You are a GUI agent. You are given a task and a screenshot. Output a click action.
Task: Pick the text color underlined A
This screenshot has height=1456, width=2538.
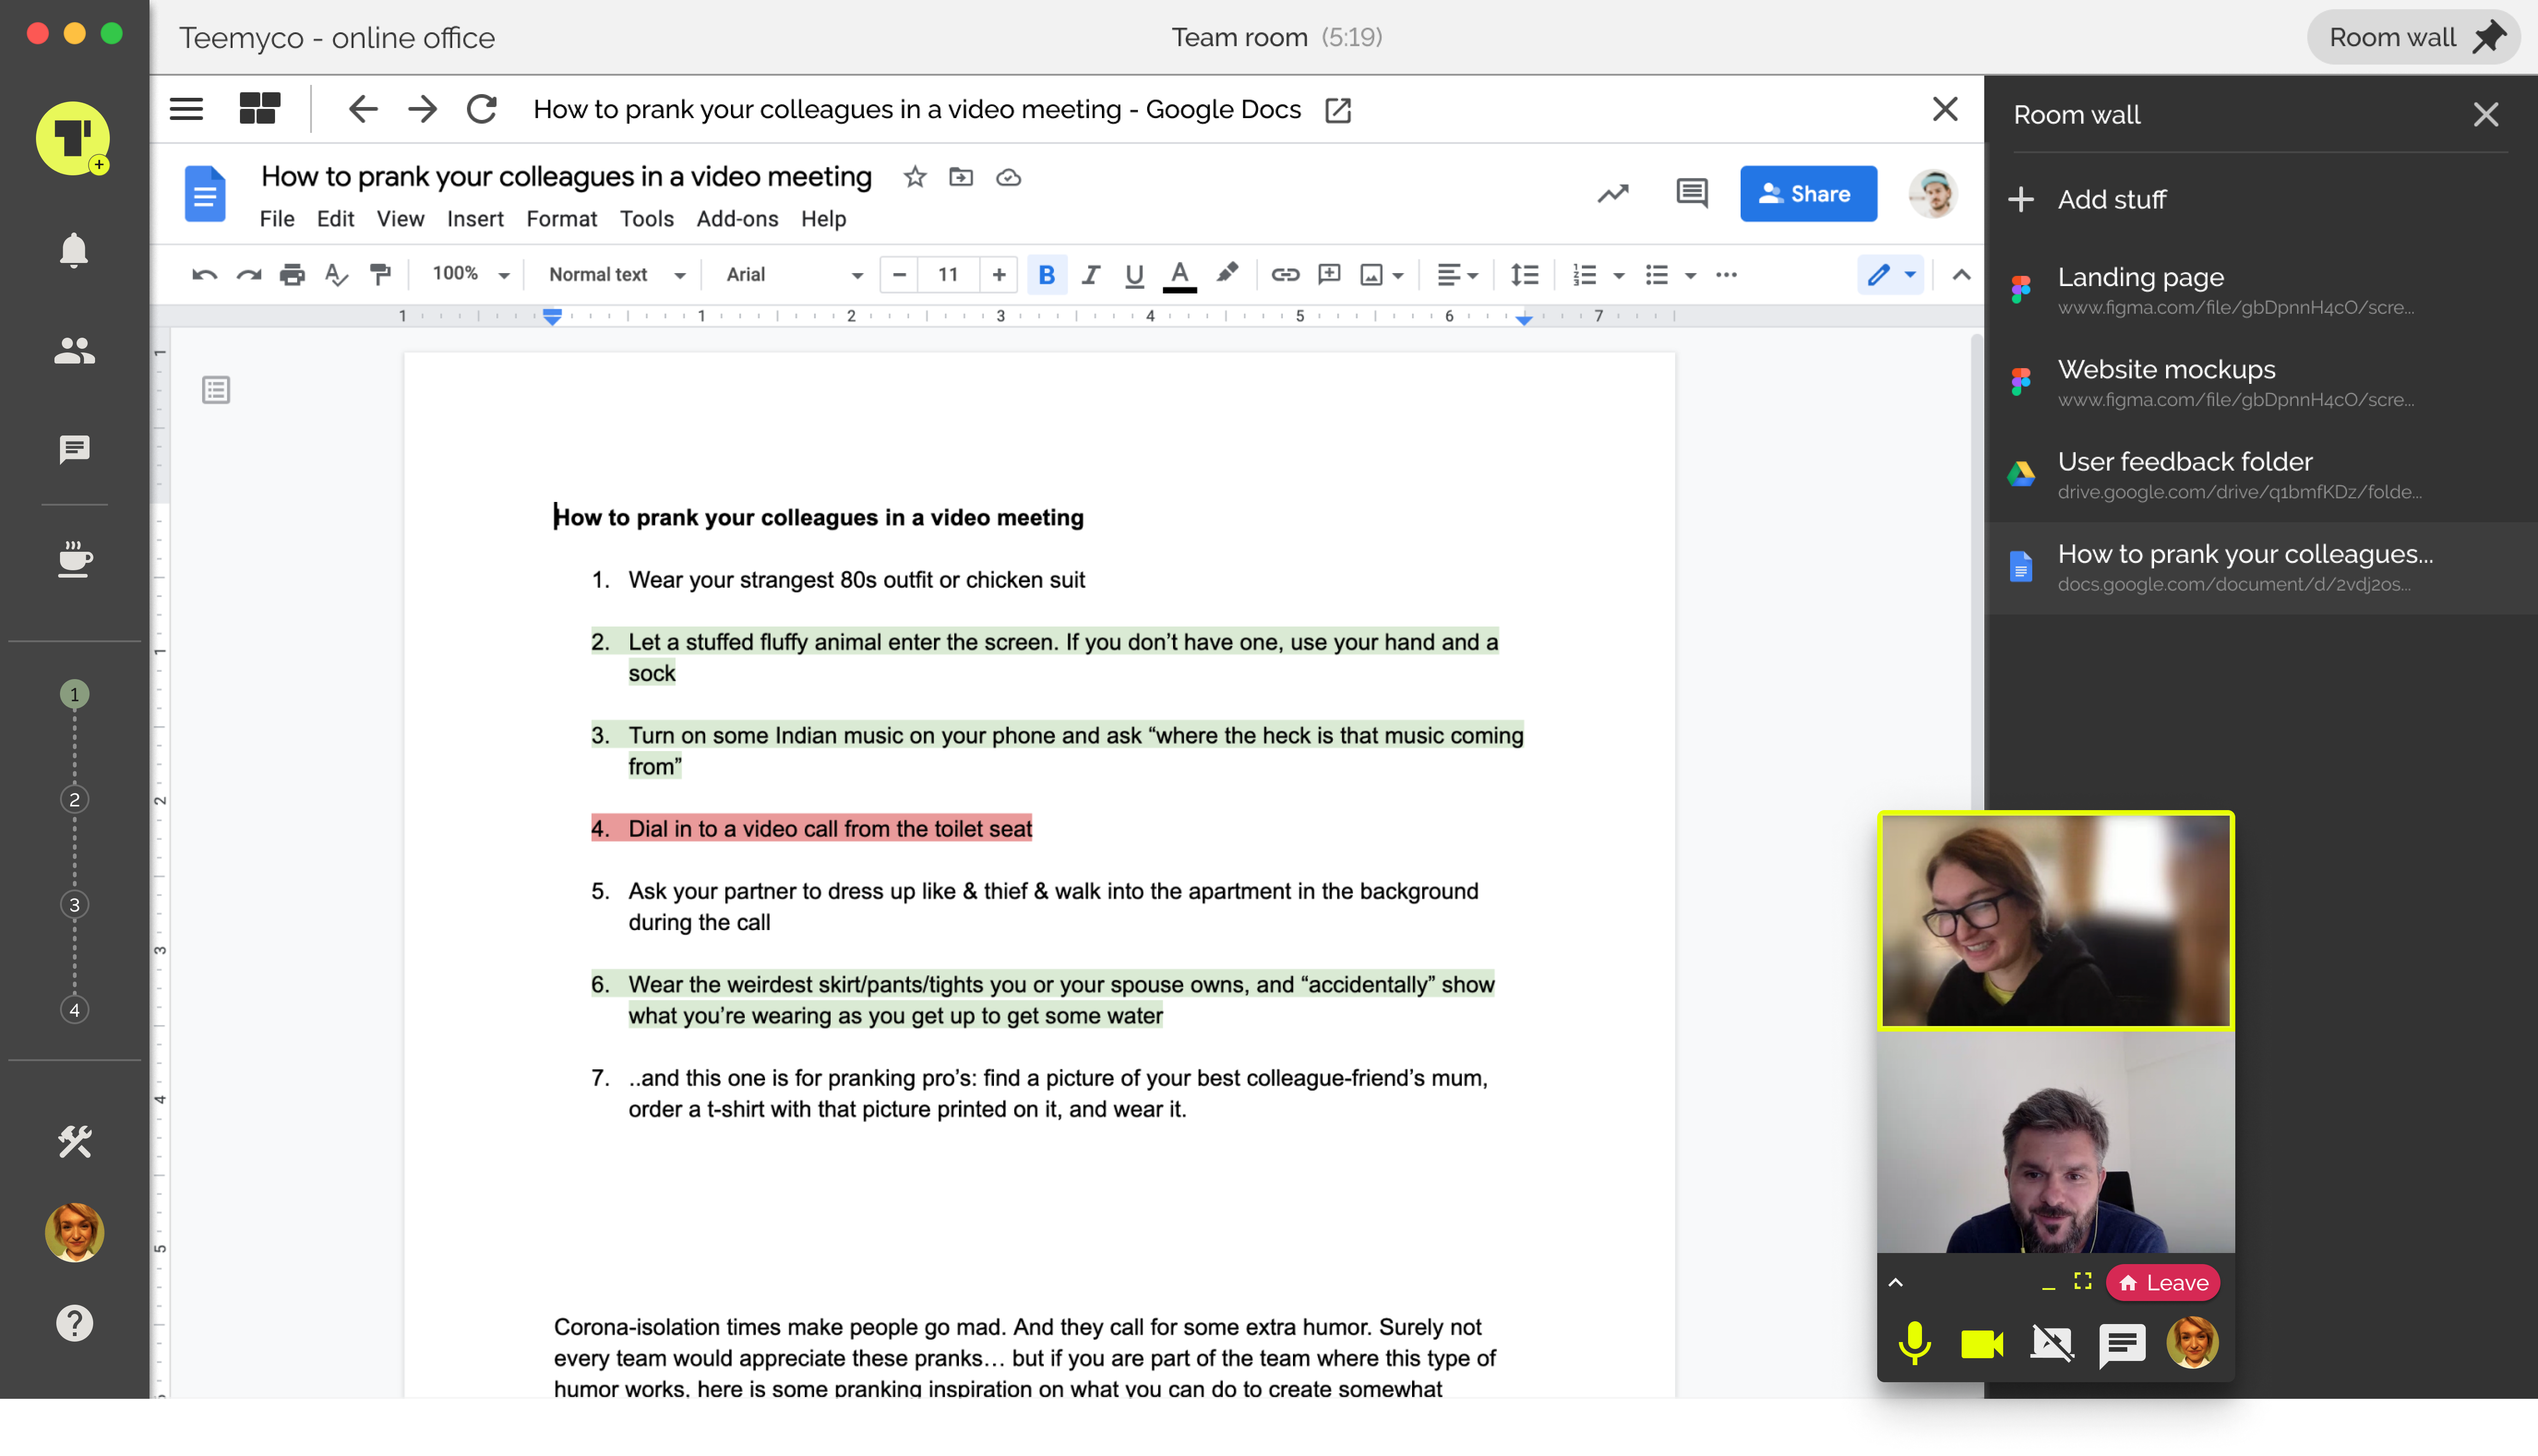(1179, 274)
